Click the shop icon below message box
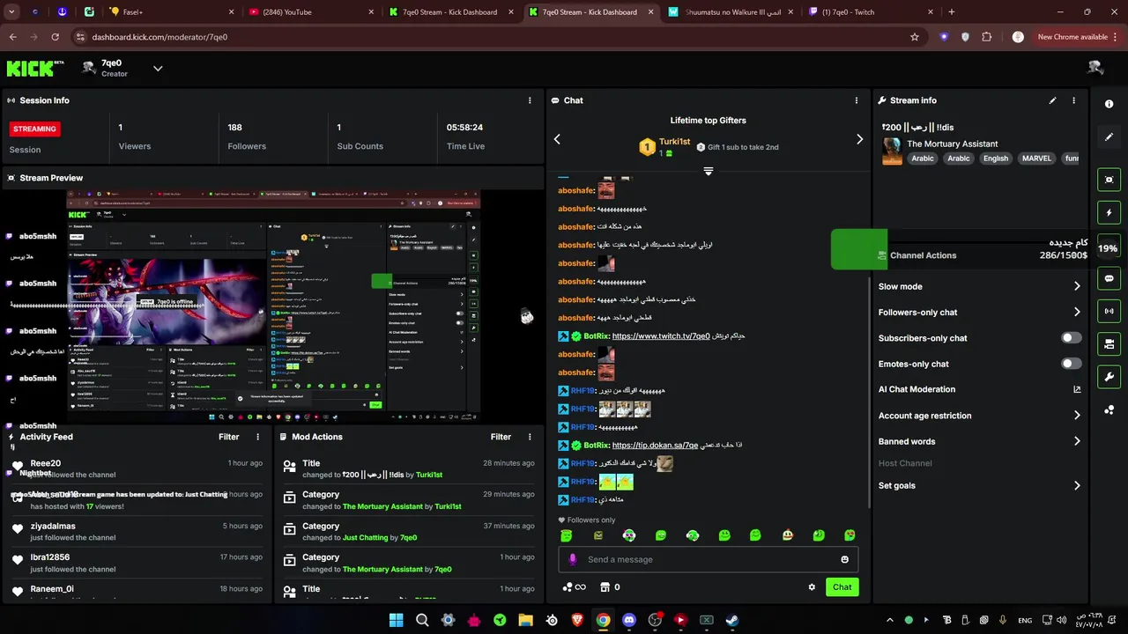The image size is (1128, 634). (605, 587)
